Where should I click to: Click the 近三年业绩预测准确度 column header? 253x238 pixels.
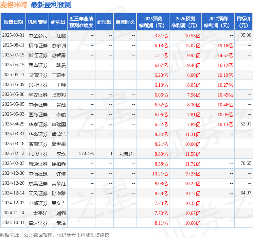pos(81,22)
